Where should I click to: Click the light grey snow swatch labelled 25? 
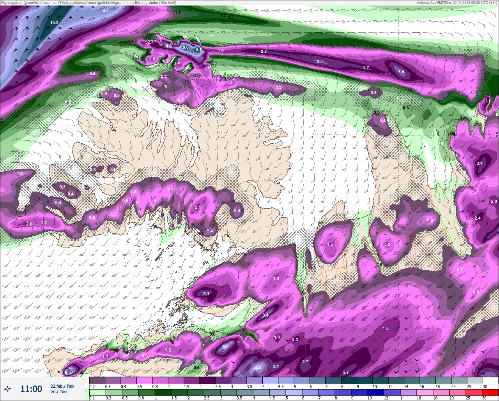pos(475,380)
